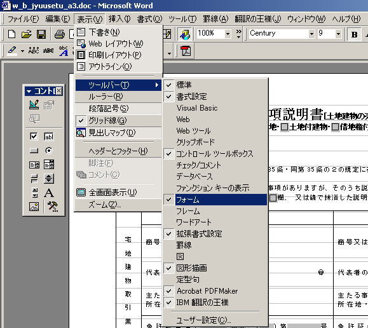Open the 翻訳の王様(J) menu
The image size is (368, 328).
pos(257,19)
